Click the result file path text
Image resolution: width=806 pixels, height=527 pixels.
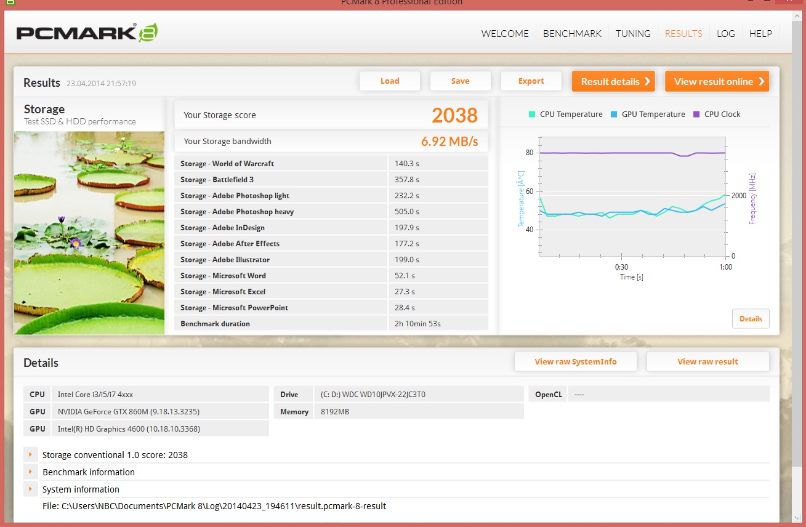click(x=214, y=506)
